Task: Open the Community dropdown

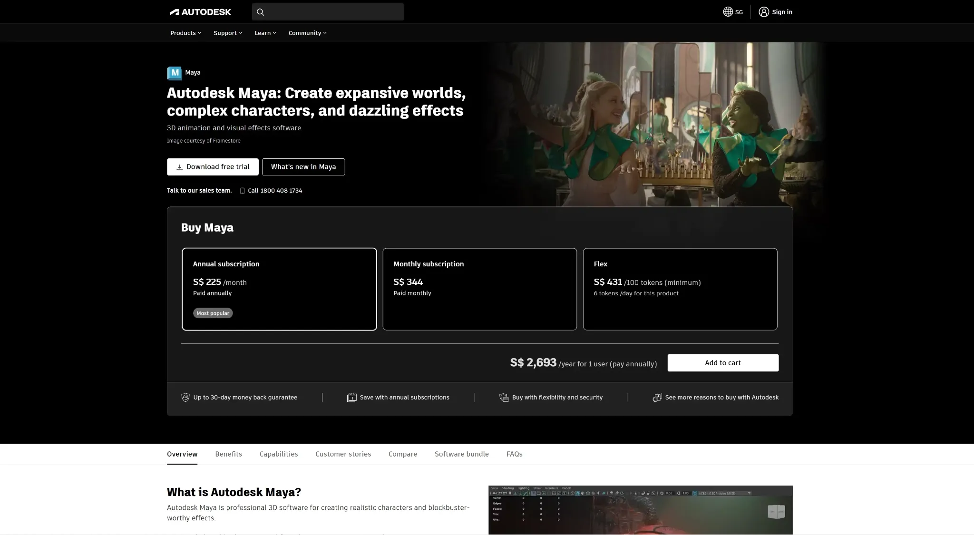Action: pyautogui.click(x=307, y=33)
